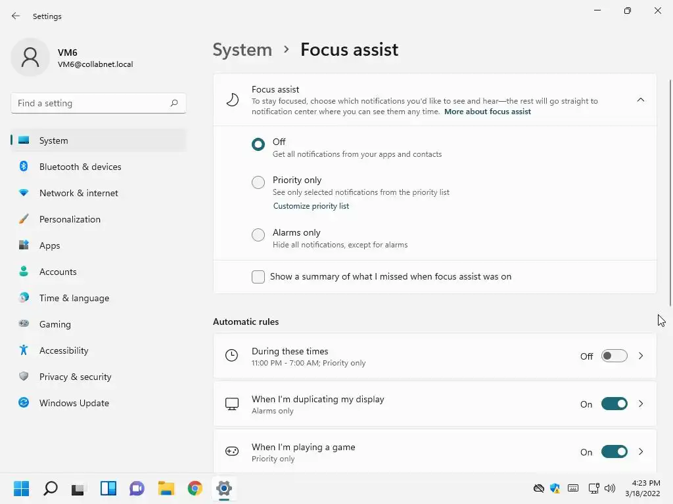
Task: Collapse the Focus assist section
Action: tap(641, 100)
